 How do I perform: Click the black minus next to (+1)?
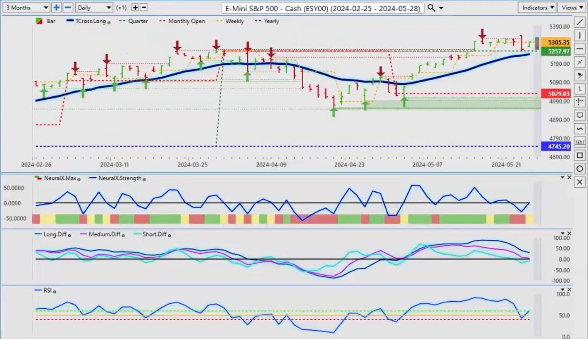coord(144,7)
